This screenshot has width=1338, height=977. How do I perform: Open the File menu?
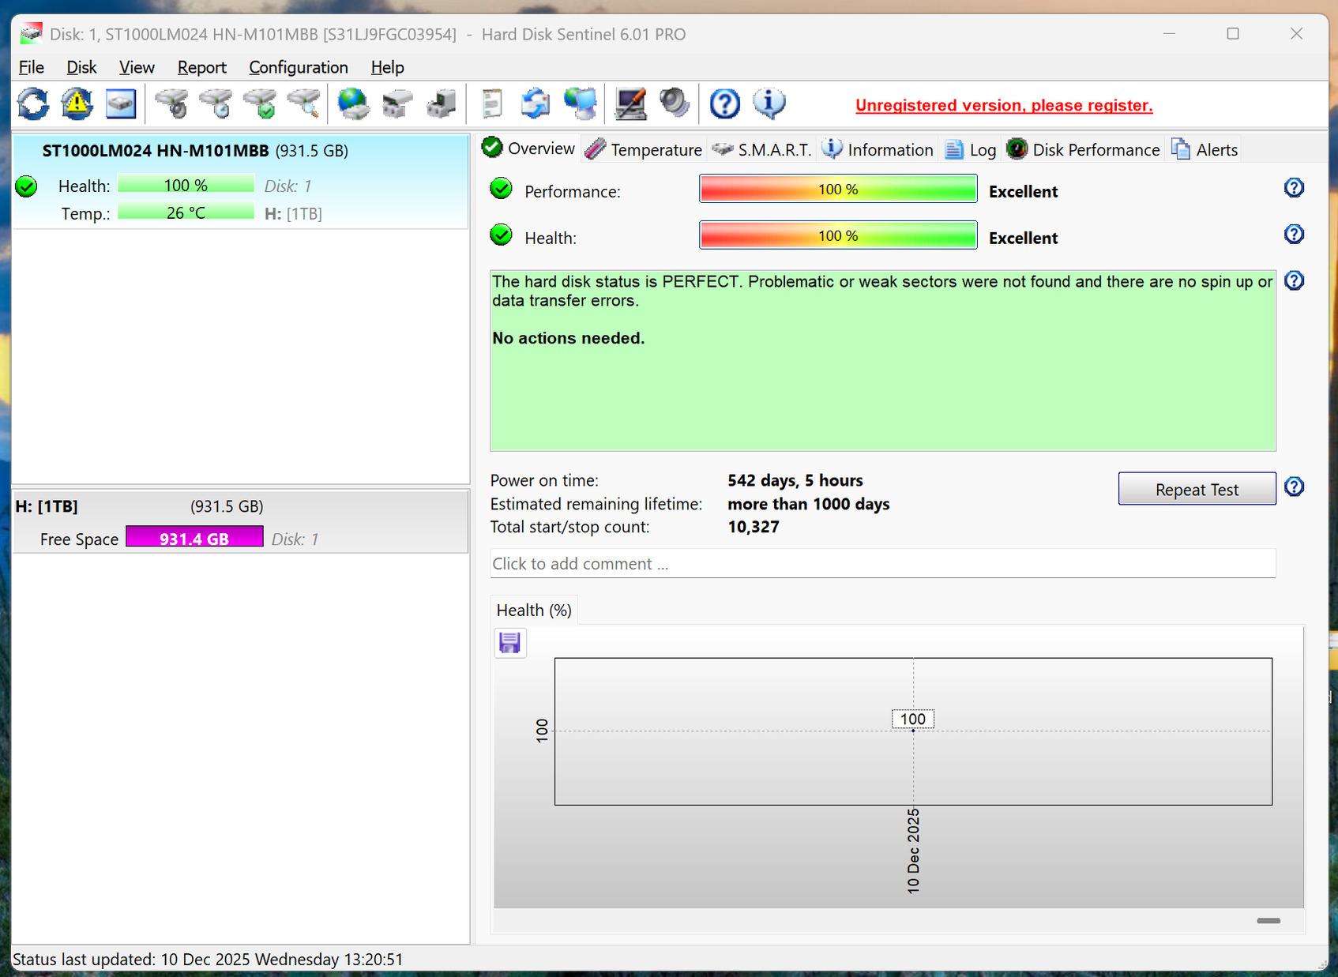[x=32, y=68]
